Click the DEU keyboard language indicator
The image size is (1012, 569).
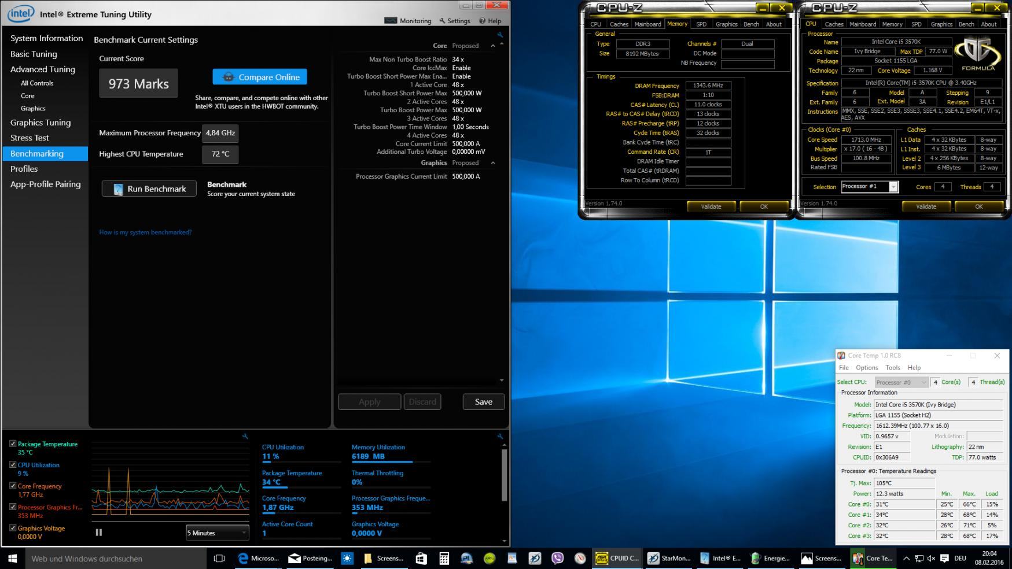pos(961,559)
